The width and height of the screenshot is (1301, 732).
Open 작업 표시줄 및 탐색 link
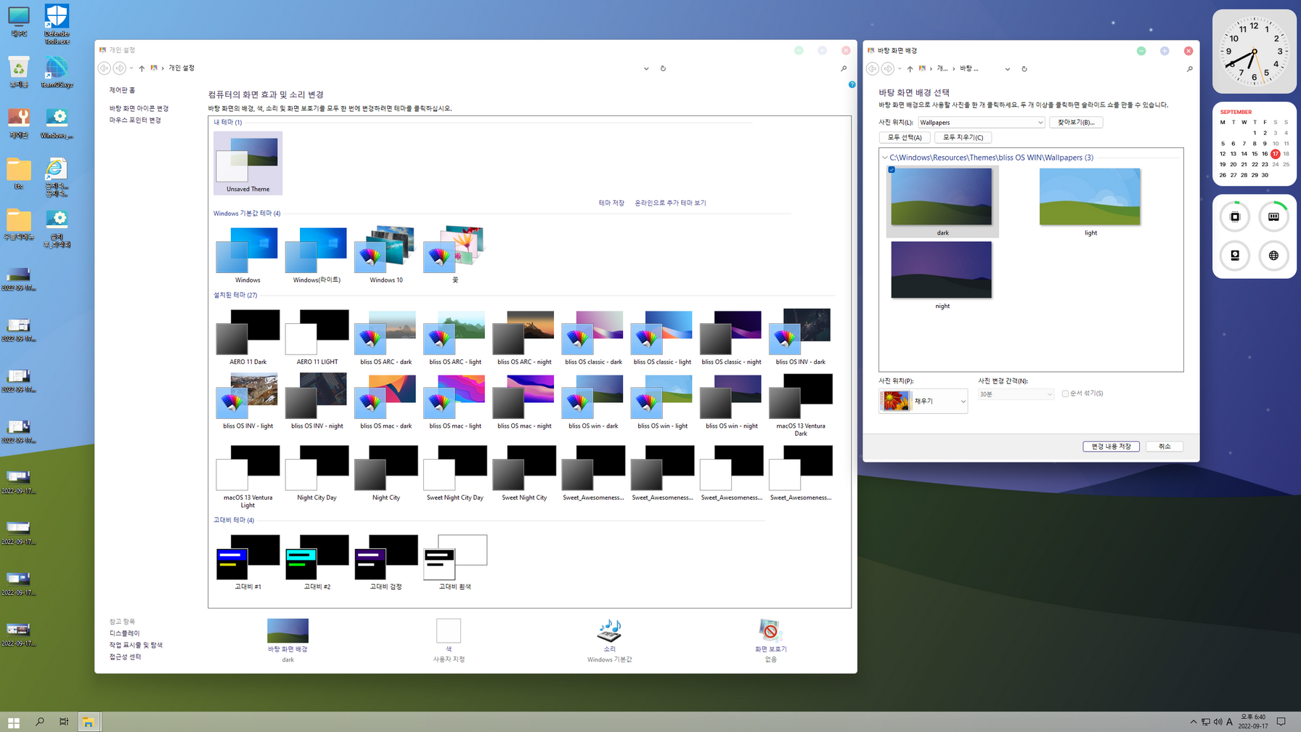click(136, 645)
